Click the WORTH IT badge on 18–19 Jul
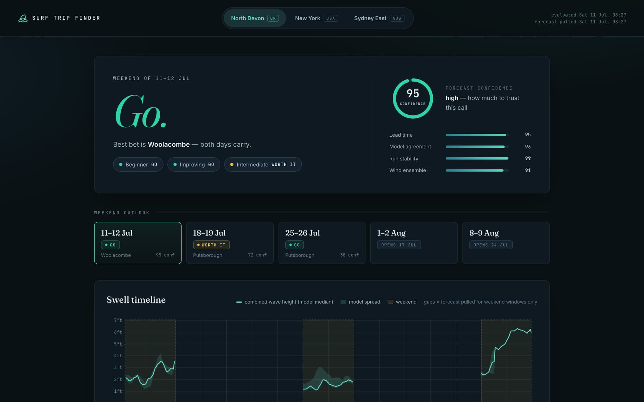The height and width of the screenshot is (402, 644). (x=211, y=245)
